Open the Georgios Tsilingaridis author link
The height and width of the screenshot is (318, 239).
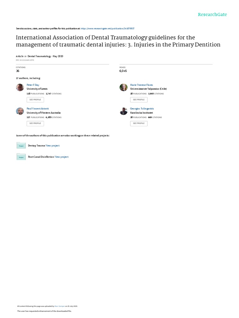142,109
